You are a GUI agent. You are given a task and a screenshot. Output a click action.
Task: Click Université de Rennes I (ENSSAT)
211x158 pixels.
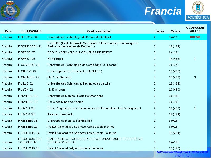tap(70, 121)
